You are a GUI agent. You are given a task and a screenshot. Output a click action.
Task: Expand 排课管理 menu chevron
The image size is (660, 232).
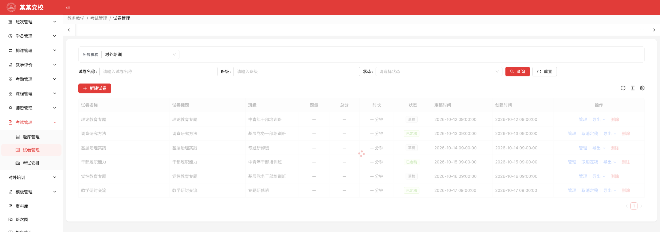(55, 51)
